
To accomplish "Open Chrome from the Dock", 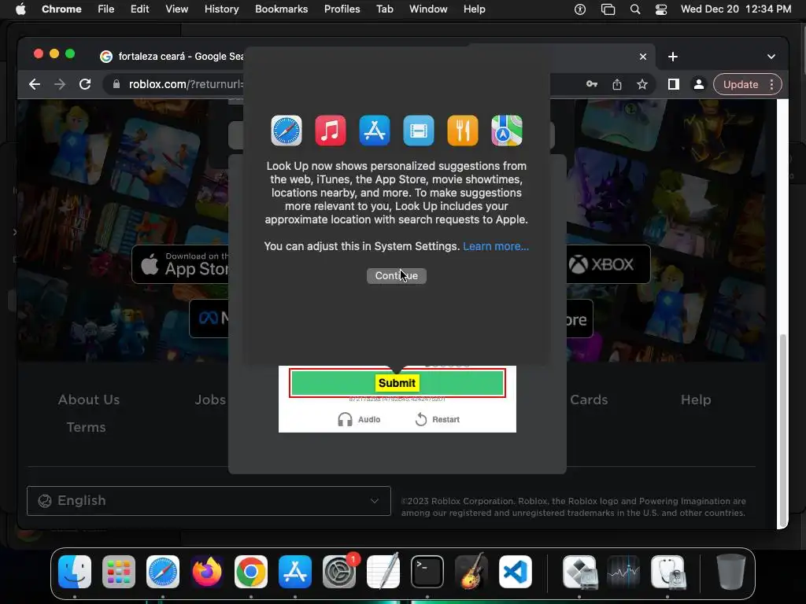I will click(x=251, y=572).
